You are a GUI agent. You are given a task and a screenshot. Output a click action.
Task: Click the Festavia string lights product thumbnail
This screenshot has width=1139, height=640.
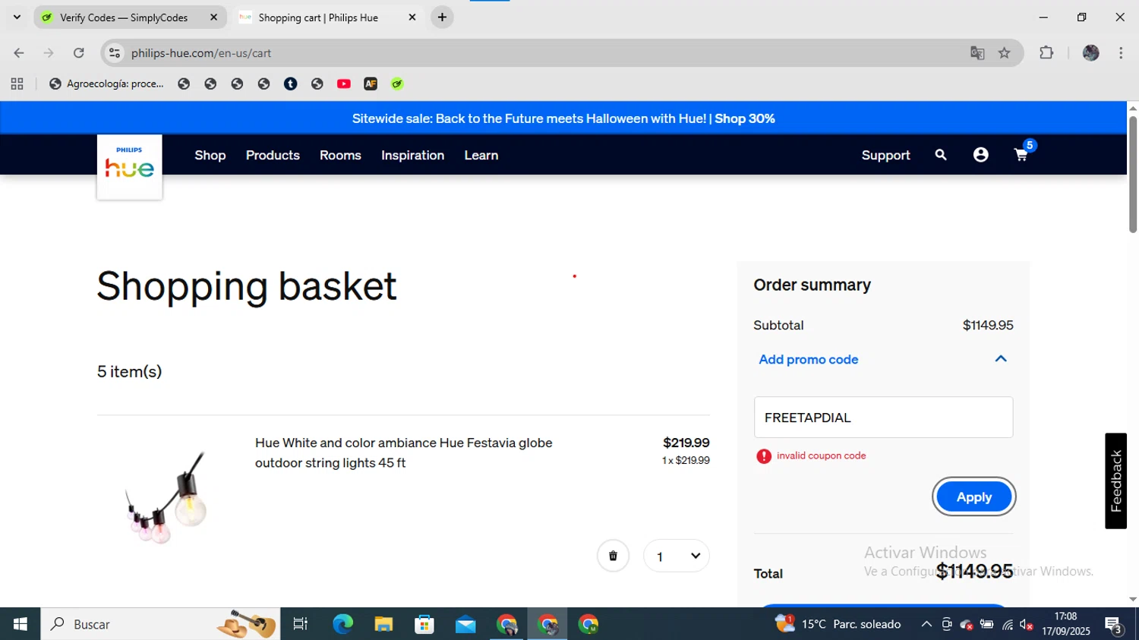pyautogui.click(x=168, y=497)
